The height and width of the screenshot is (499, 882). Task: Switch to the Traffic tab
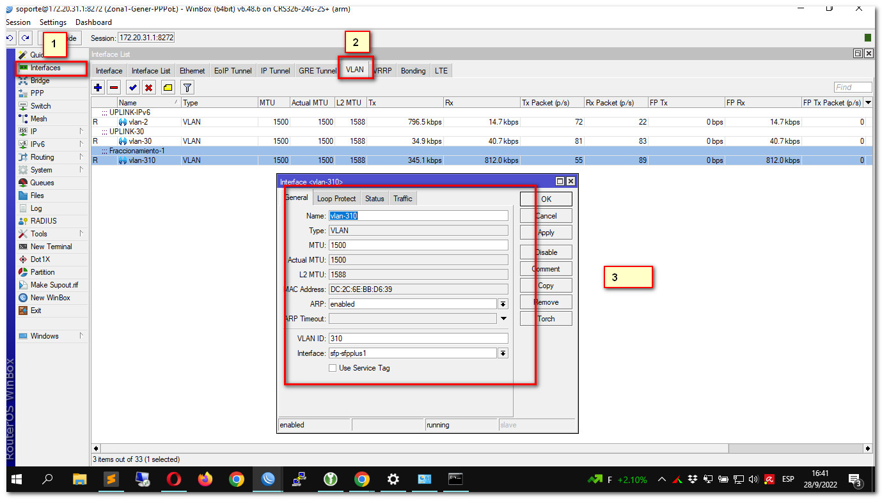point(403,199)
